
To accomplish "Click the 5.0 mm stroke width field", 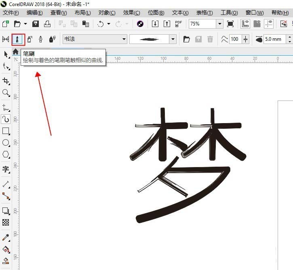I will click(274, 39).
